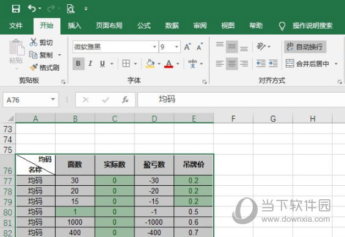Toggle Center horizontal alignment
Viewport: 345px width, 237px height.
231,63
